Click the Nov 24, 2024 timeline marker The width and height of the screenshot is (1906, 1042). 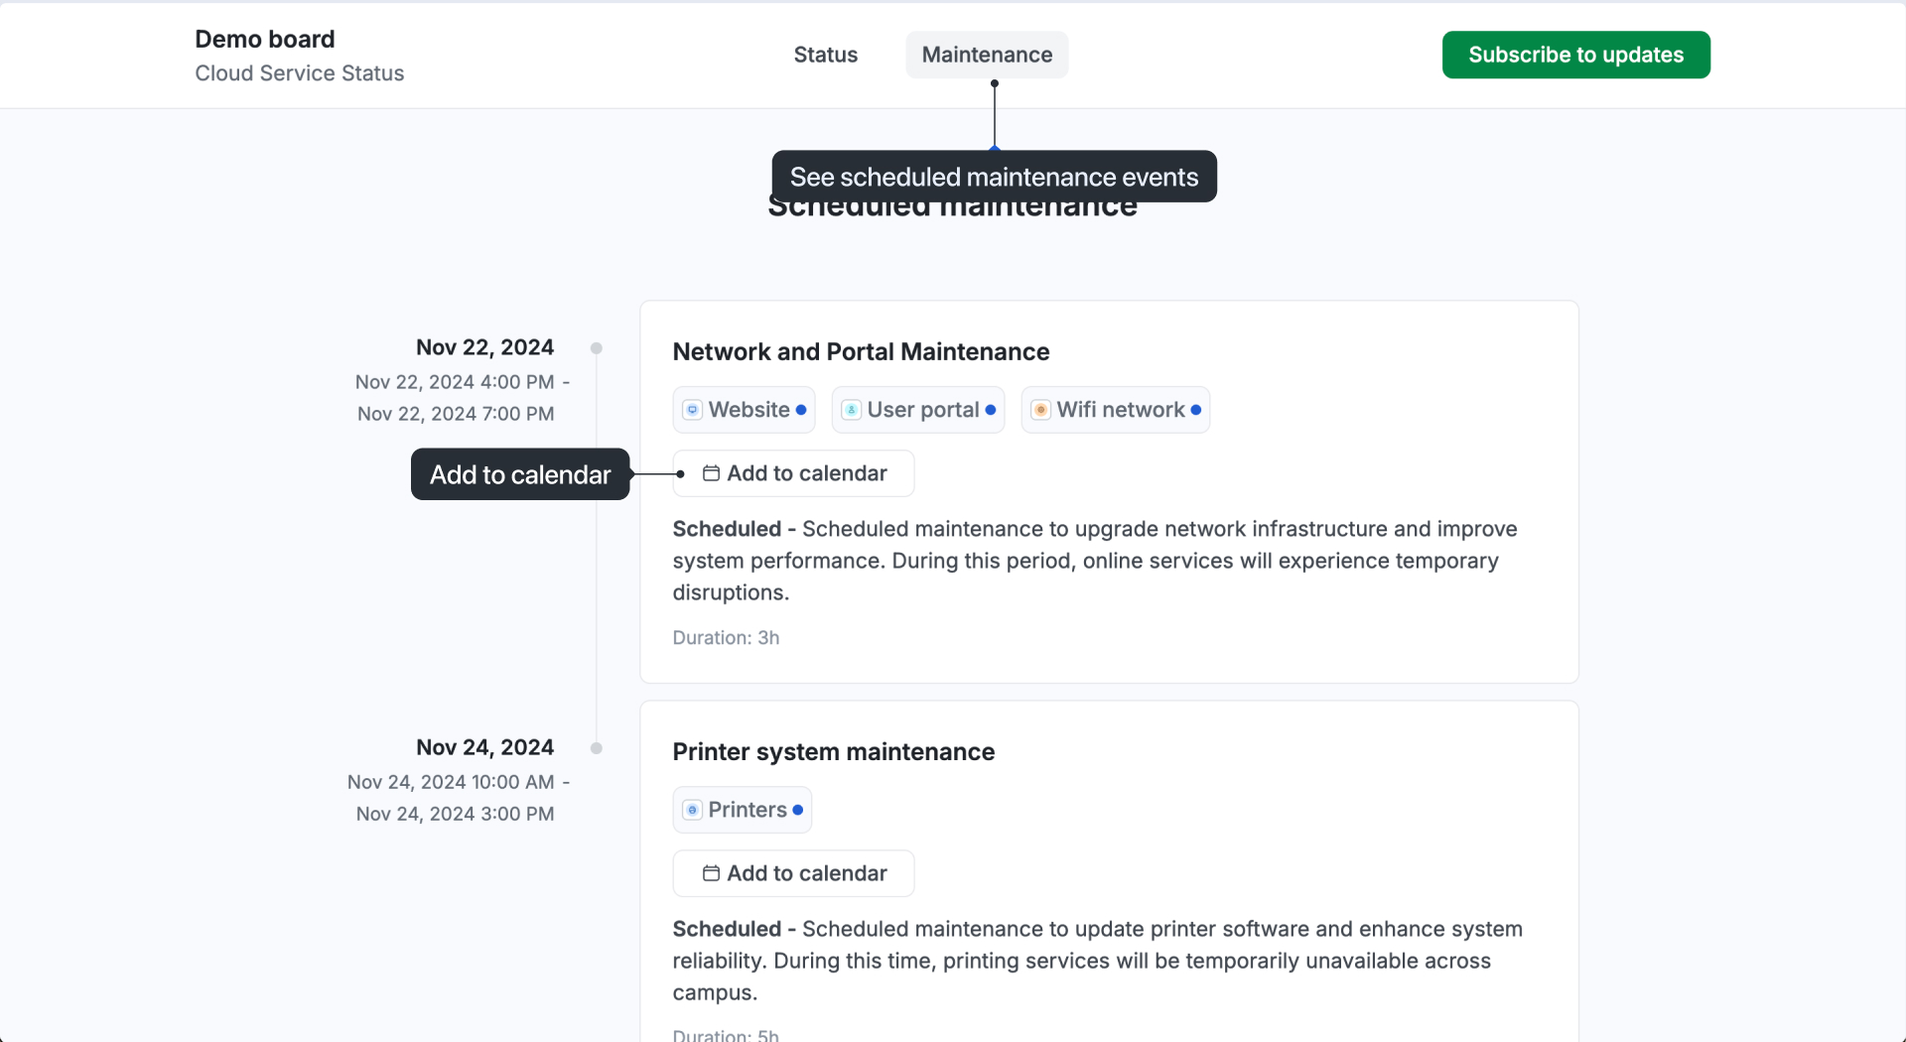(597, 748)
